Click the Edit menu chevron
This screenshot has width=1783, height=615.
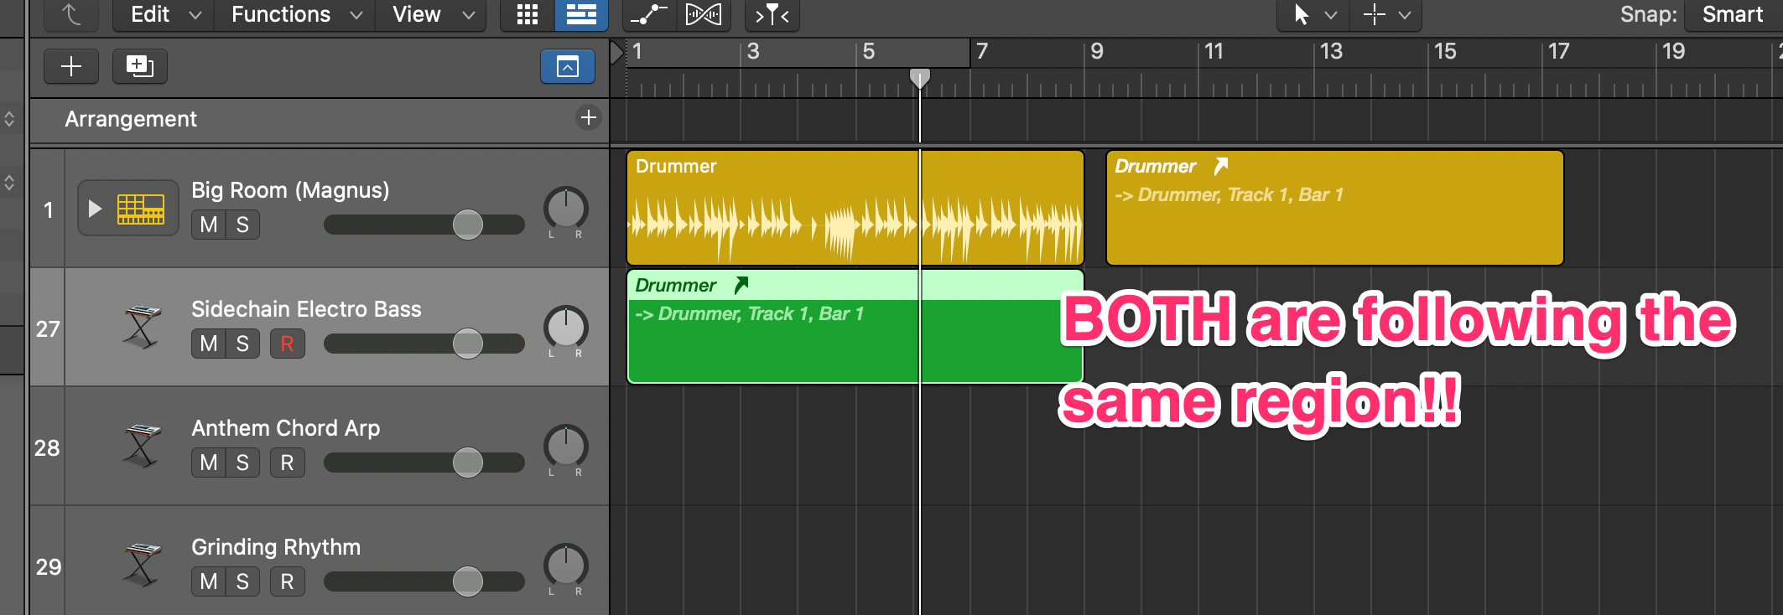(x=195, y=15)
